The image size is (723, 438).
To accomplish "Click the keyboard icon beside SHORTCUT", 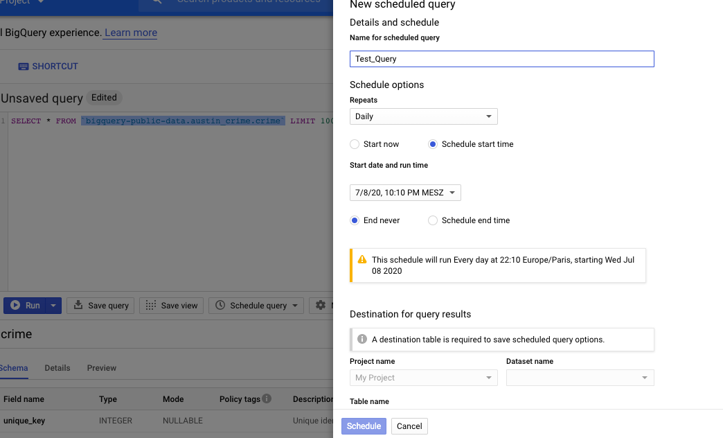I will tap(24, 67).
